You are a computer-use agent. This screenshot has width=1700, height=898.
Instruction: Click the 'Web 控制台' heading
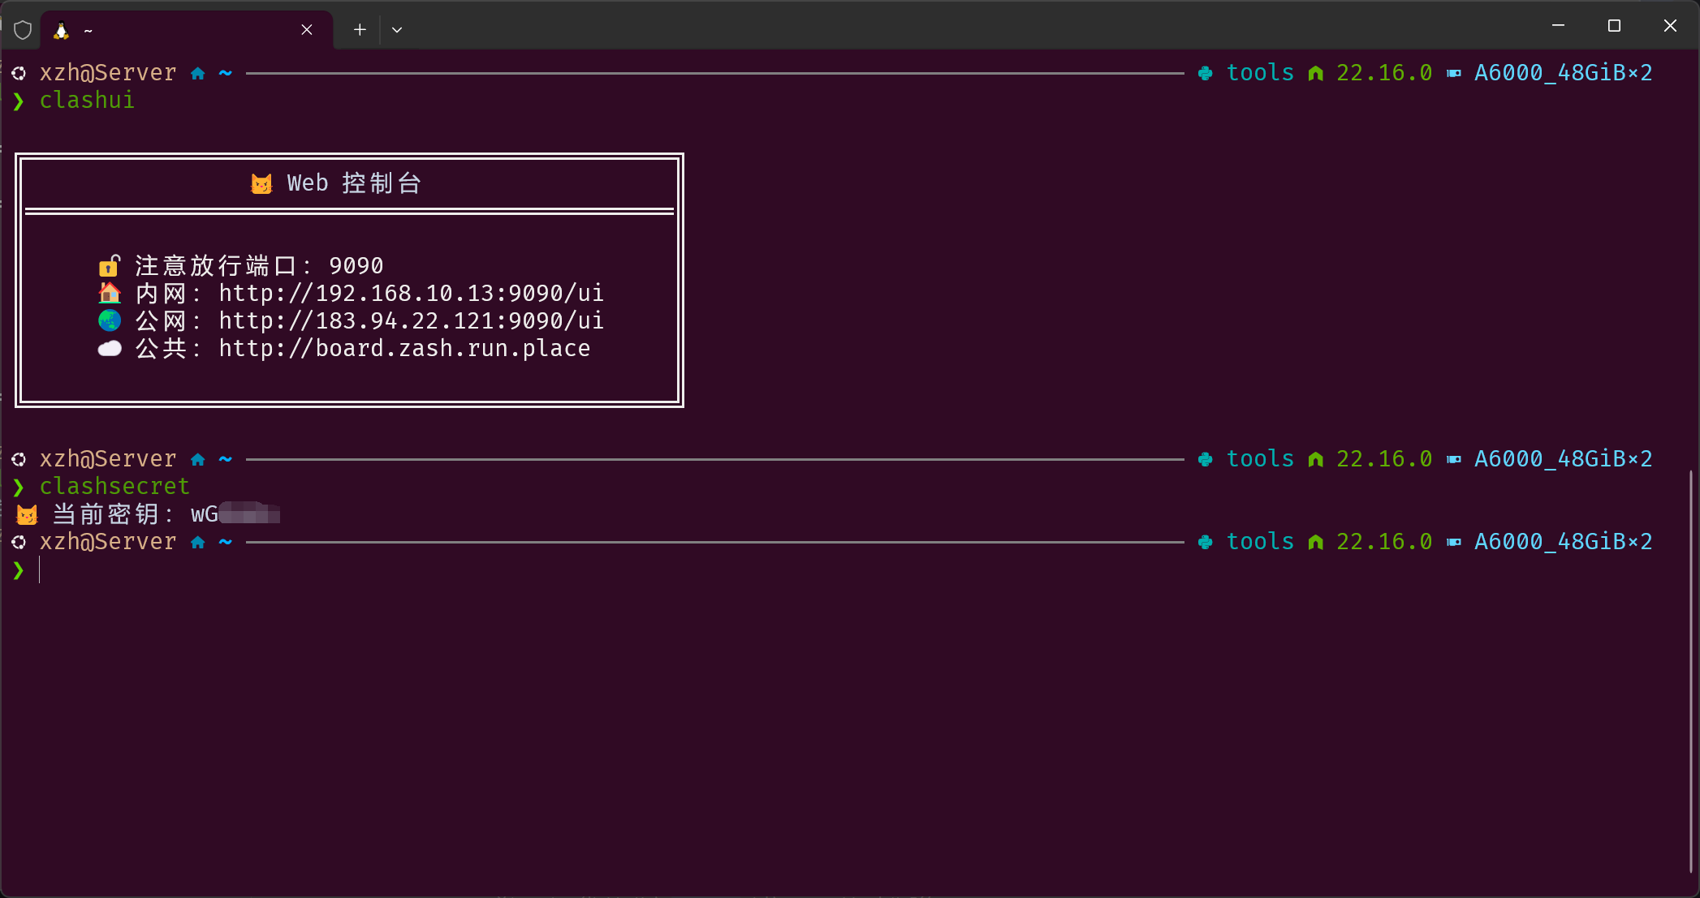click(354, 183)
